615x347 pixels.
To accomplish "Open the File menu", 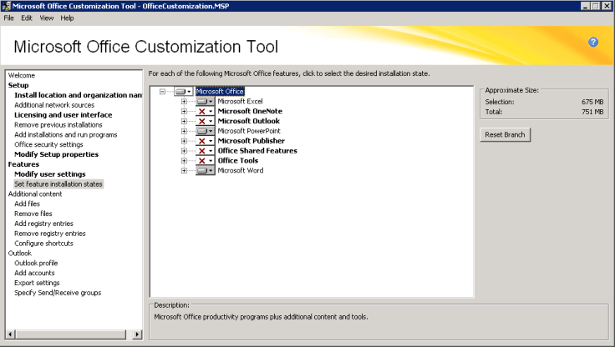I will point(9,18).
